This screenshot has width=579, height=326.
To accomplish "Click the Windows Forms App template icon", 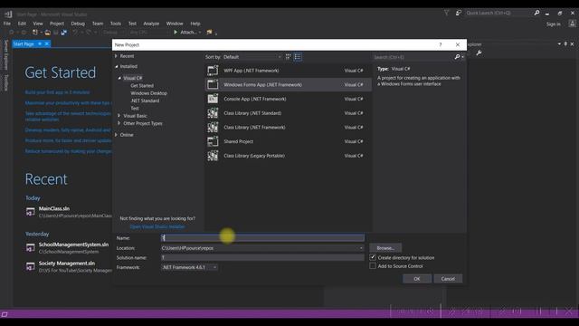I will [x=213, y=84].
